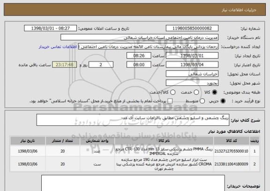Image resolution: width=270 pixels, height=191 pixels.
Task: Click the announcement date and time field
Action: (x=51, y=28)
